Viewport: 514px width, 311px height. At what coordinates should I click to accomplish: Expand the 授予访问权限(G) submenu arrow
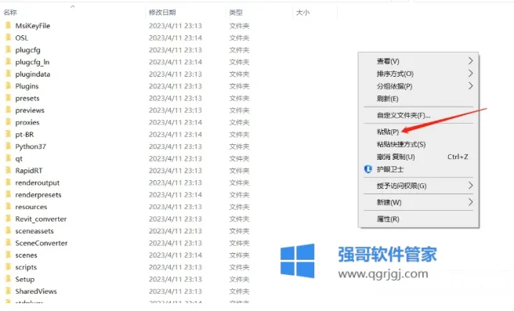click(x=471, y=186)
